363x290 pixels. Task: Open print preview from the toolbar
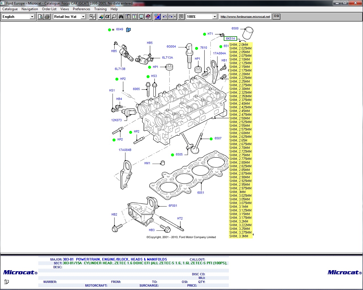click(41, 17)
